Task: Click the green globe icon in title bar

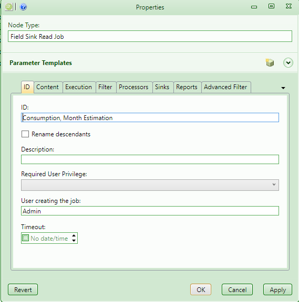Action: [x=9, y=7]
